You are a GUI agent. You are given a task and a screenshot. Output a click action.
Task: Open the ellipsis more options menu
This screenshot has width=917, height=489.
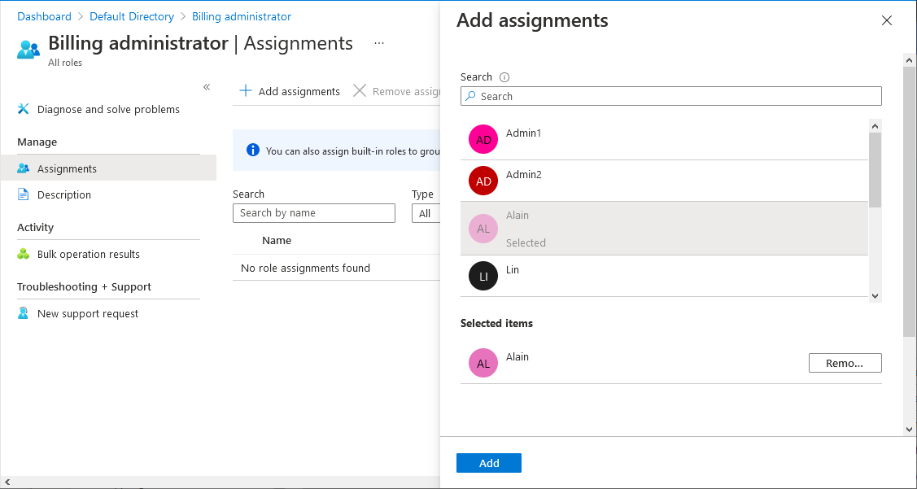click(379, 43)
